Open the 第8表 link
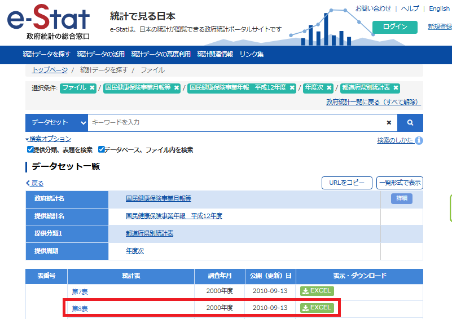This screenshot has height=319, width=452. [x=80, y=309]
